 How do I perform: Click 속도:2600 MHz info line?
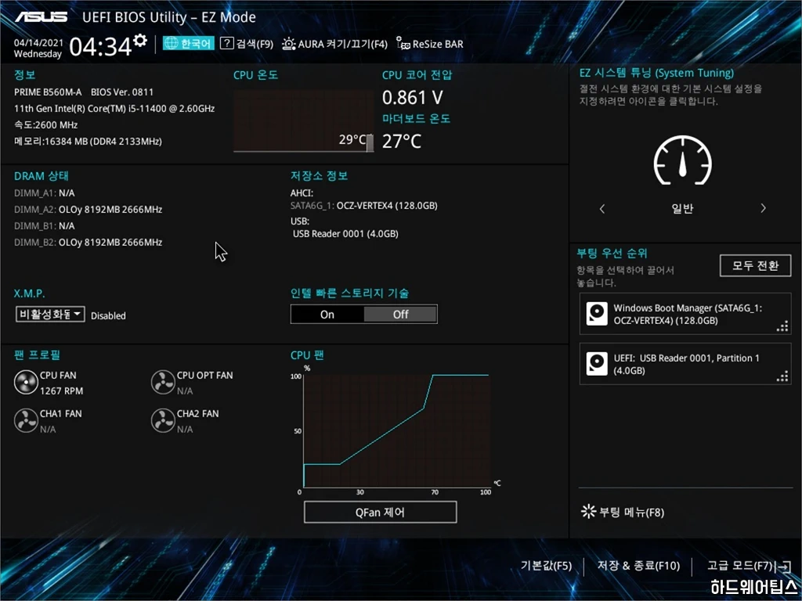[45, 124]
